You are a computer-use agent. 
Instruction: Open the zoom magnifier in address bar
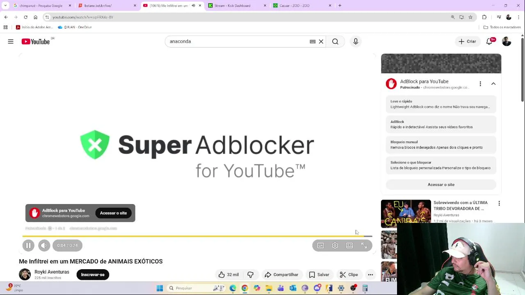click(453, 17)
